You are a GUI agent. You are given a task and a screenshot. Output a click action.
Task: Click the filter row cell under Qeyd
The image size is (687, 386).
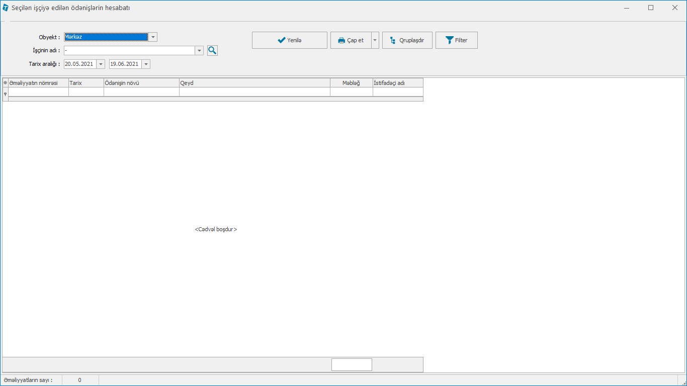[x=254, y=92]
